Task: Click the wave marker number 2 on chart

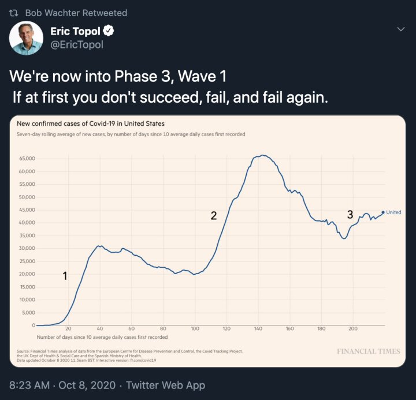Action: pos(214,215)
